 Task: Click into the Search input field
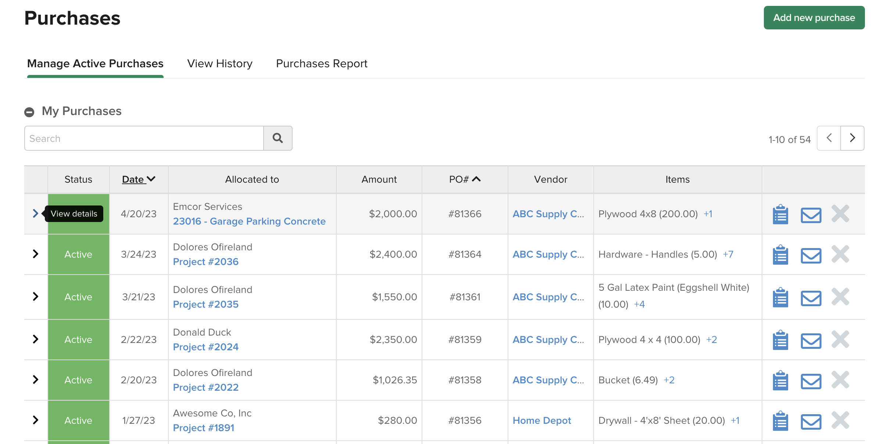coord(144,138)
